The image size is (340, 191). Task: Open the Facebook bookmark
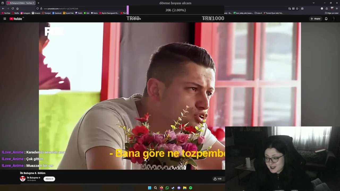tap(57, 13)
